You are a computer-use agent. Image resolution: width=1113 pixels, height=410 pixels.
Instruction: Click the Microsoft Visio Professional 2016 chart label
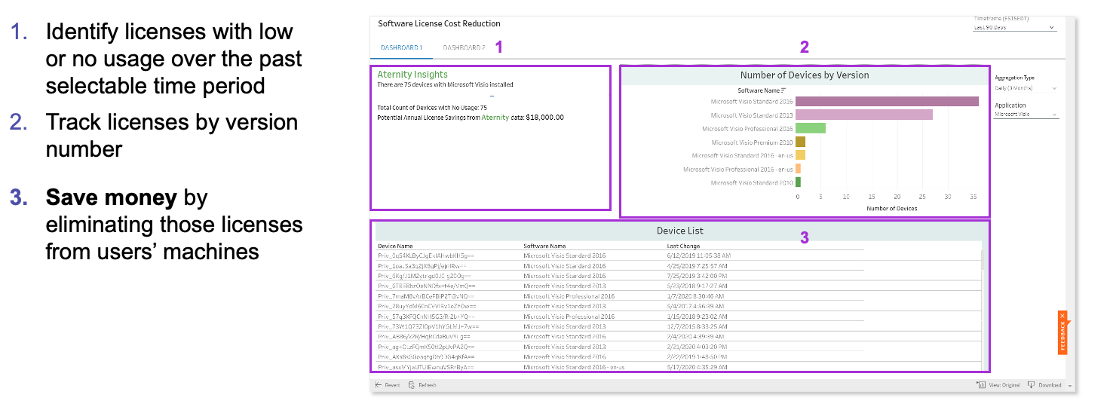tap(747, 129)
